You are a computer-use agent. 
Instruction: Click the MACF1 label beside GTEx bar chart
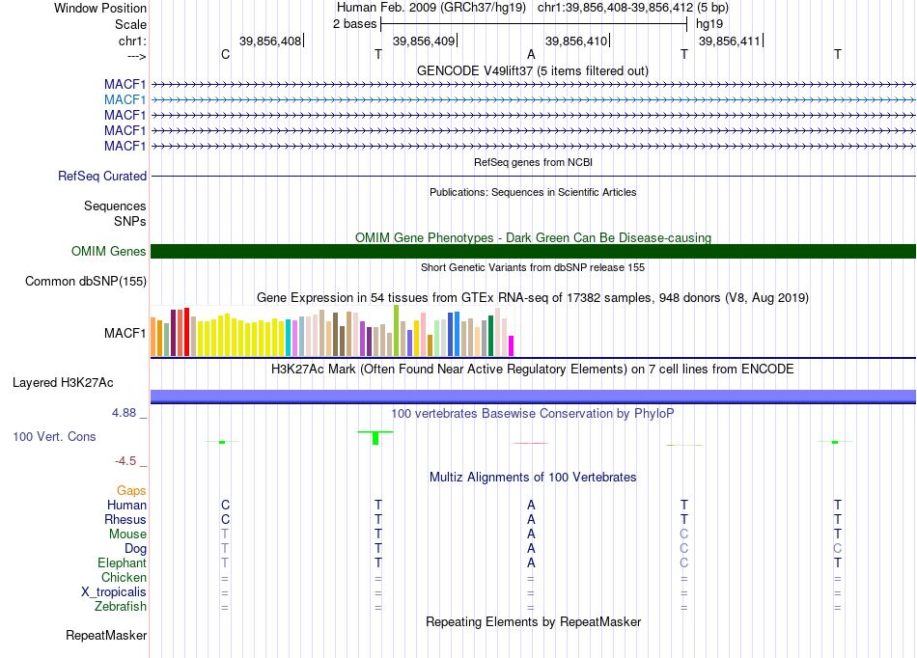[x=125, y=333]
